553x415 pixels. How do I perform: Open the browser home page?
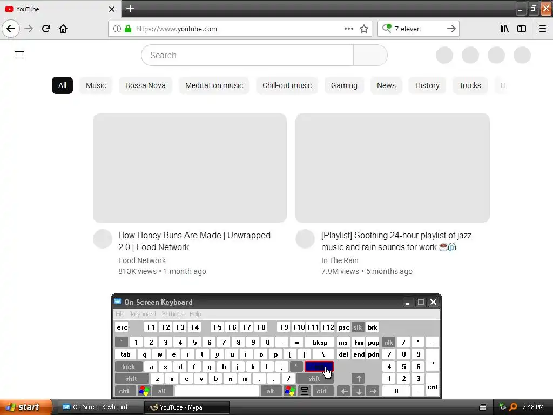tap(63, 29)
